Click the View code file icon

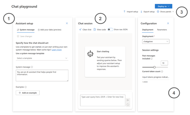(95, 29)
